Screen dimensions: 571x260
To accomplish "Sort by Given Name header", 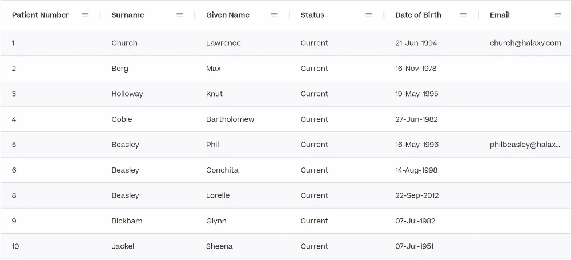I will click(228, 15).
